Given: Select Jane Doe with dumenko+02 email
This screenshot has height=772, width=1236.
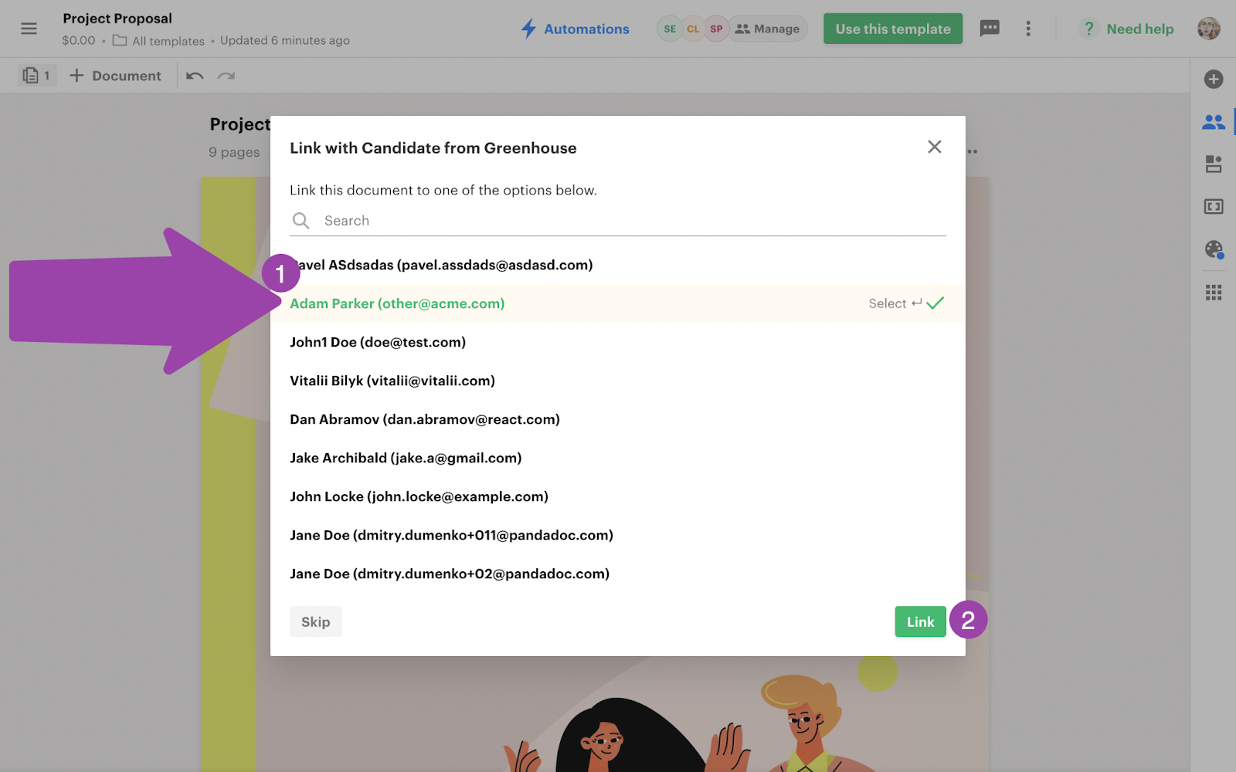Looking at the screenshot, I should tap(618, 574).
